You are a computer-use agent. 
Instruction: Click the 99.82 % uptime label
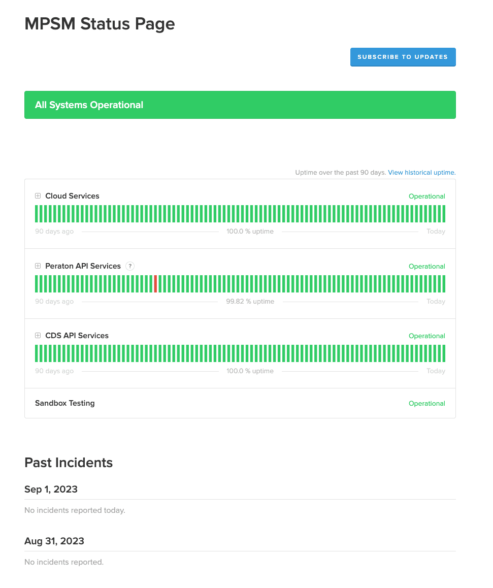pos(250,302)
